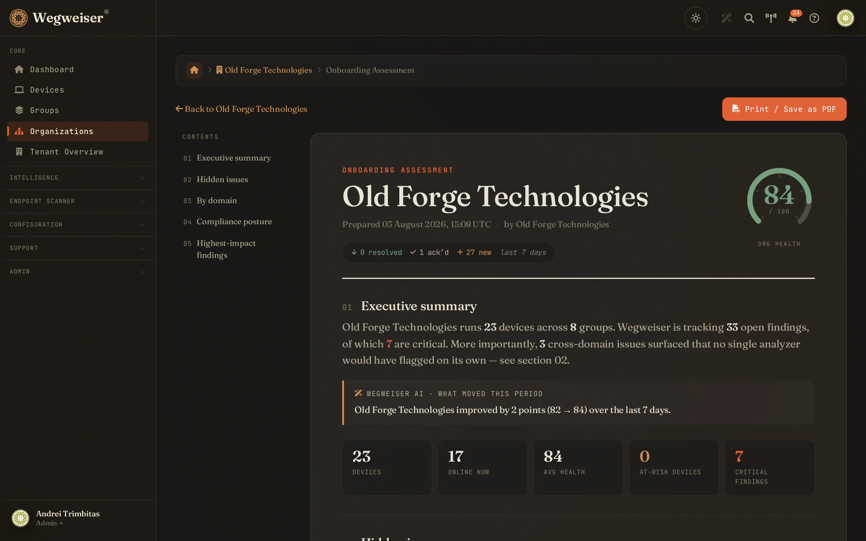Click the Devices laptop icon
866x541 pixels.
pyautogui.click(x=19, y=90)
